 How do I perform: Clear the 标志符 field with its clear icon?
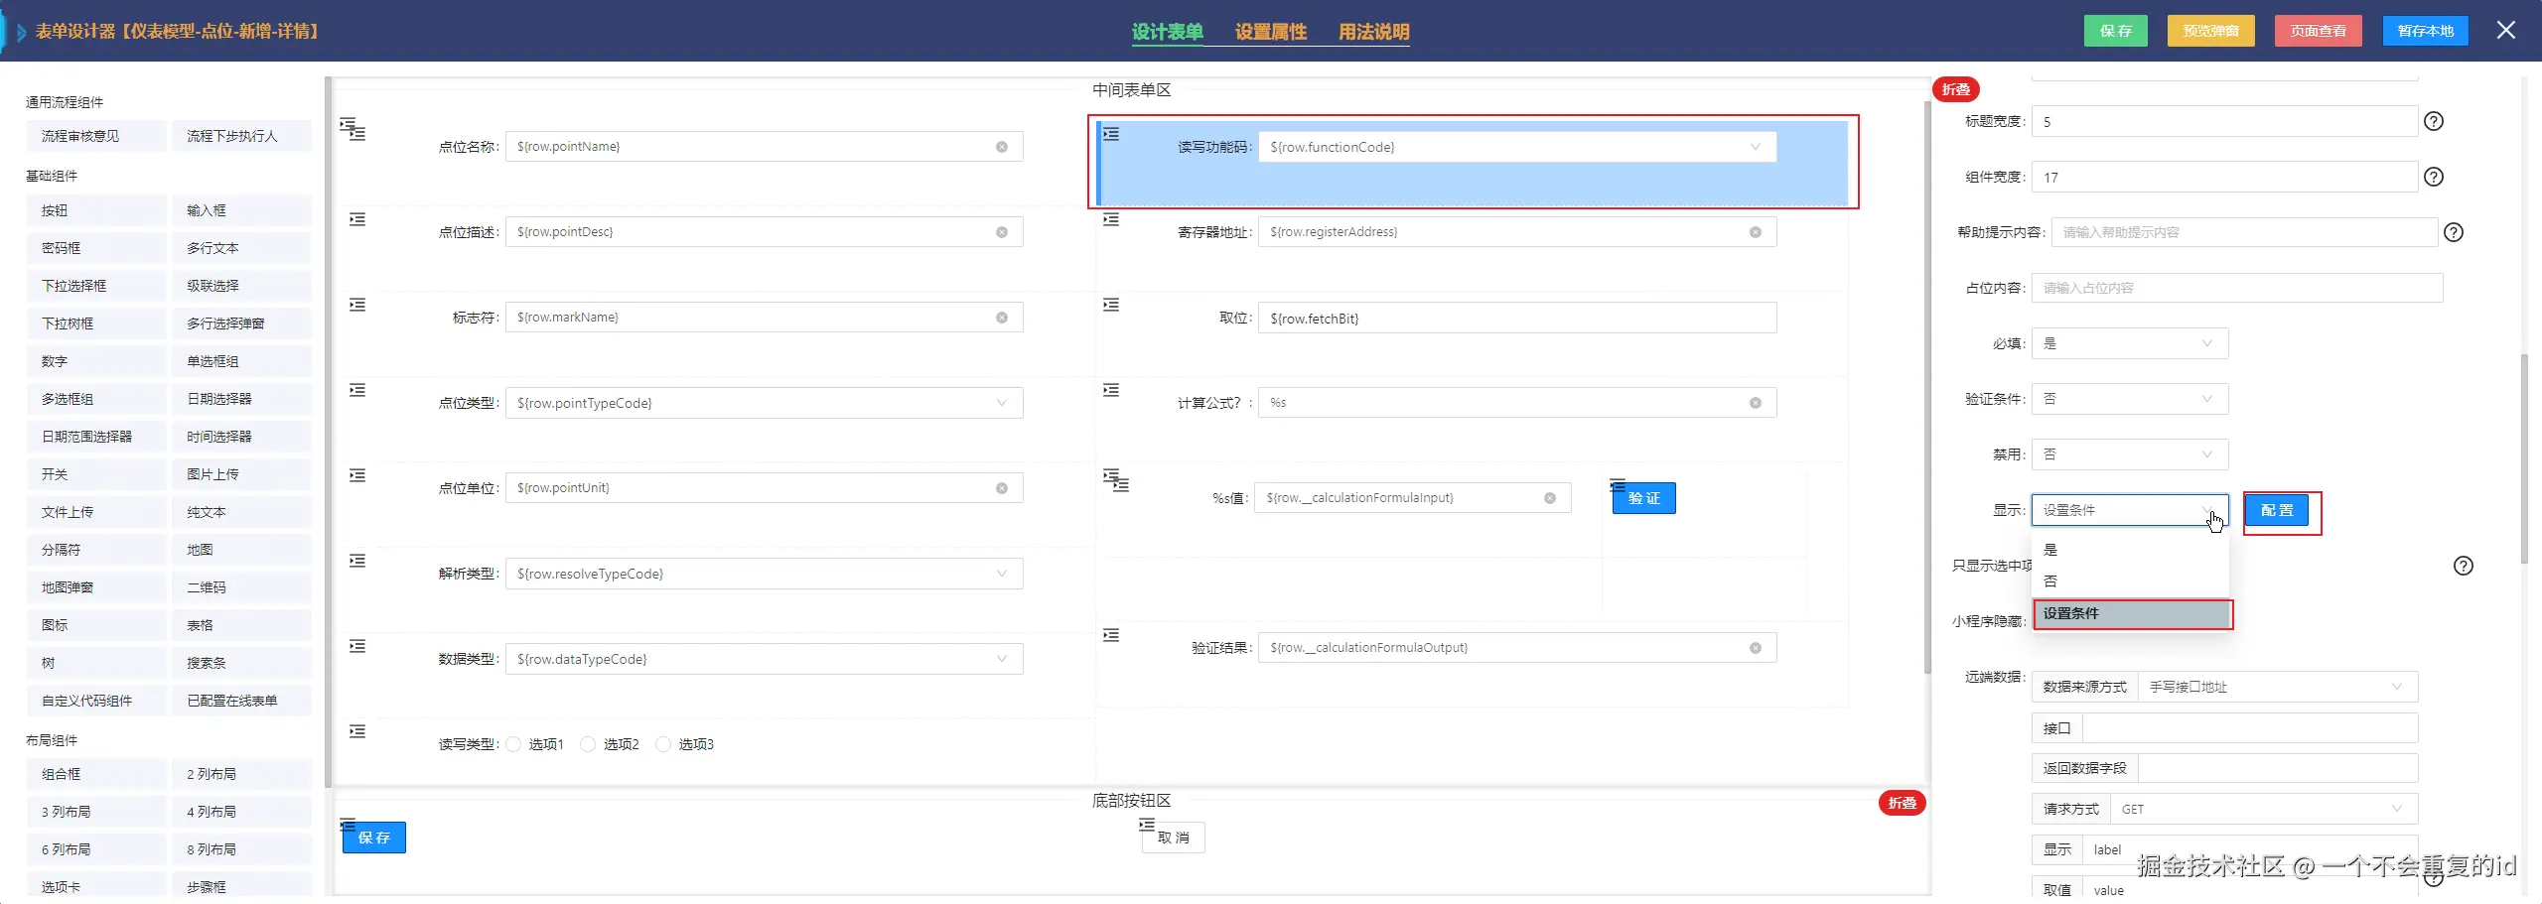coord(1002,318)
